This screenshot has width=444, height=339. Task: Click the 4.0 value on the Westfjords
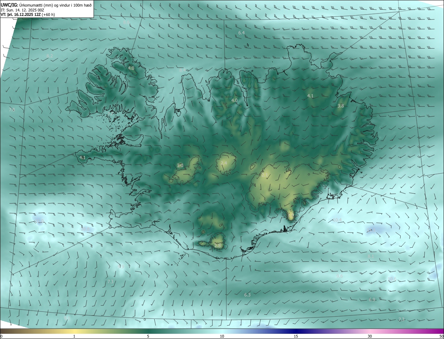pyautogui.click(x=131, y=68)
